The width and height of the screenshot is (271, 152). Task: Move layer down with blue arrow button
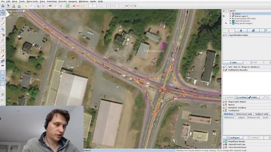pos(241,30)
